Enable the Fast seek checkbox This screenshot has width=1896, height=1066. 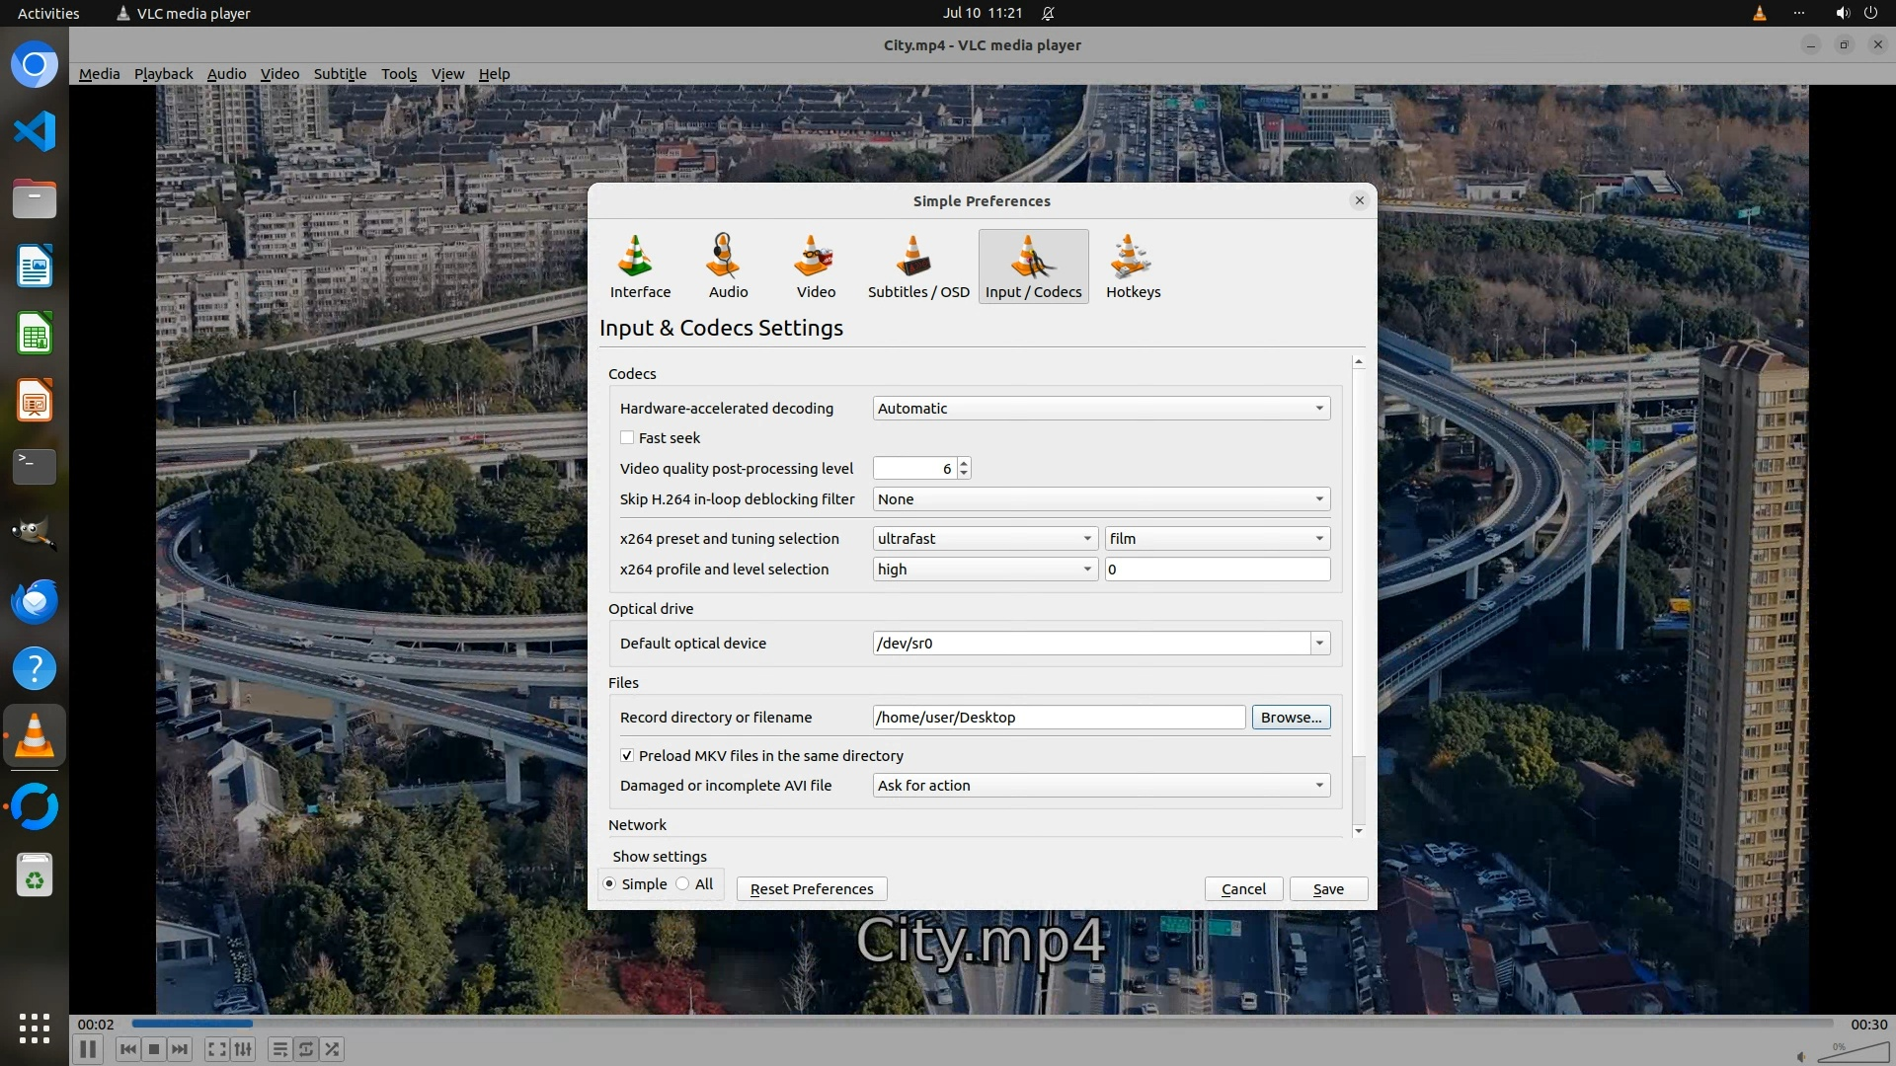[627, 438]
